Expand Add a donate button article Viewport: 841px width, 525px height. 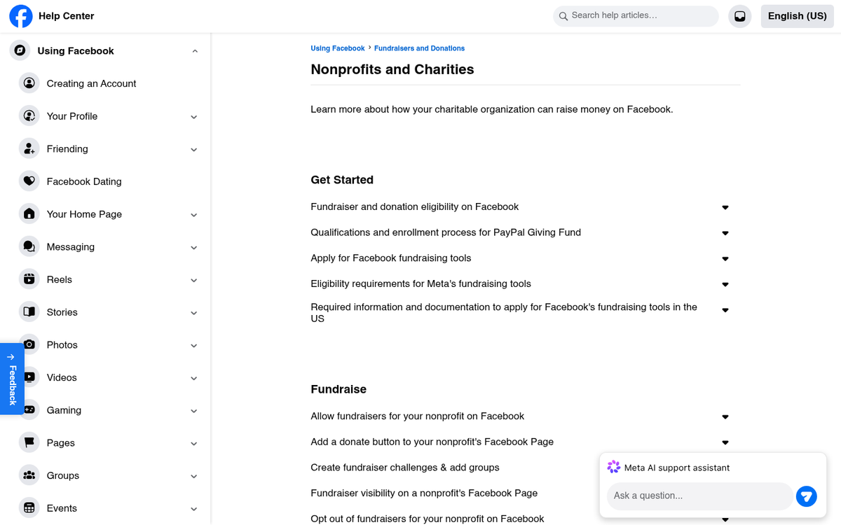pos(725,442)
